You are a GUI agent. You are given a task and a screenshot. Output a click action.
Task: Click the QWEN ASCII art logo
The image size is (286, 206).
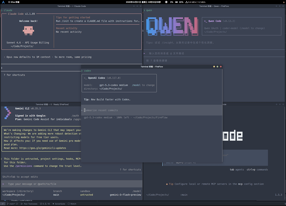[x=172, y=27]
